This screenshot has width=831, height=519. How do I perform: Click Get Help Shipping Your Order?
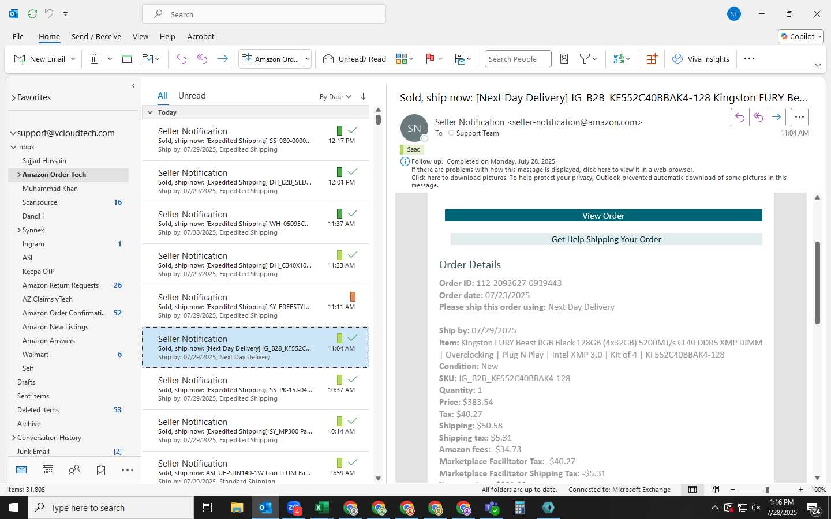pyautogui.click(x=606, y=239)
